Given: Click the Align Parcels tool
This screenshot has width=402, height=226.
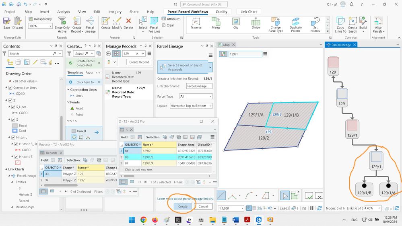Looking at the screenshot, I should coord(378,25).
